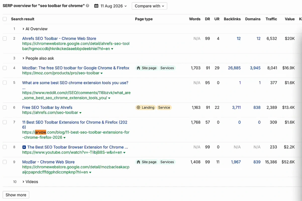Open URL dropdown arrow for moz.com seo-toolbar link
The width and height of the screenshot is (302, 201).
pos(101,73)
